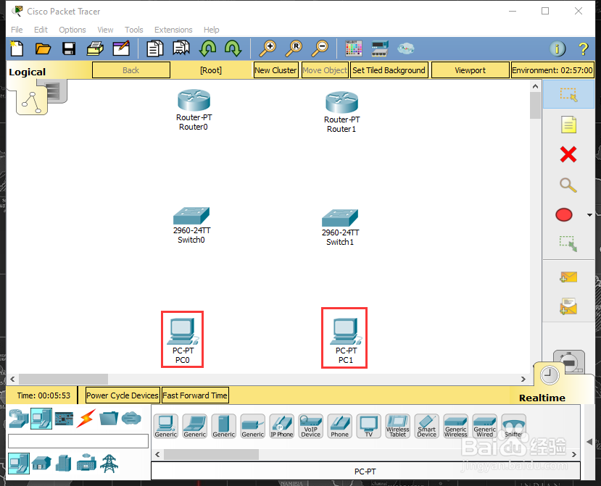601x486 pixels.
Task: Click the Redo green arrow icon
Action: 233,49
